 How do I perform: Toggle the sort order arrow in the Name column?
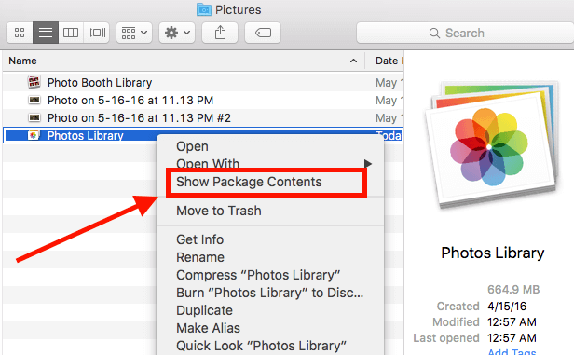pos(353,61)
